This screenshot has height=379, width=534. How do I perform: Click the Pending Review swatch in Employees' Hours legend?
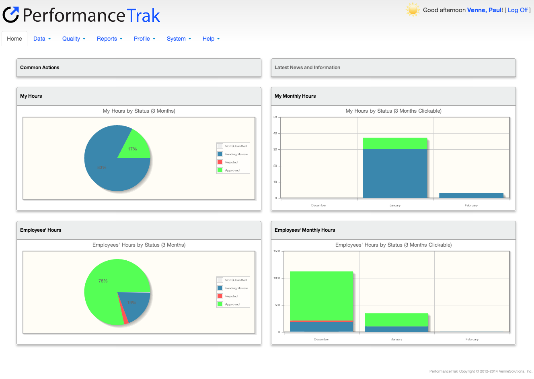coord(220,288)
